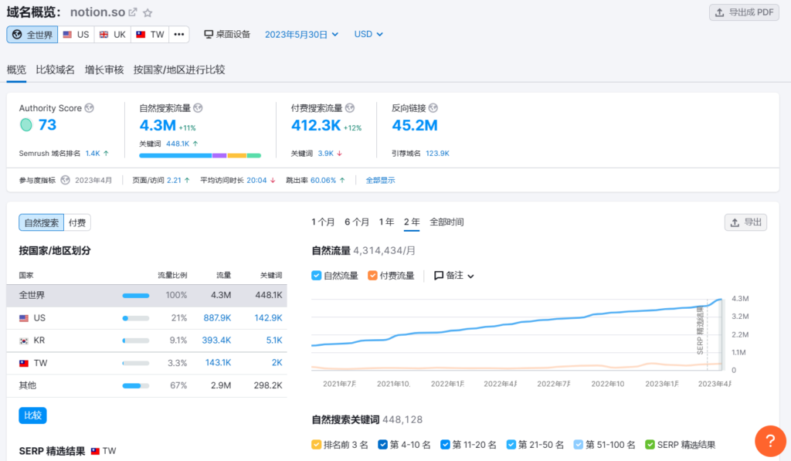Toggle the SERP 精选结果 checkbox
Screen dimensions: 791x461
click(650, 444)
